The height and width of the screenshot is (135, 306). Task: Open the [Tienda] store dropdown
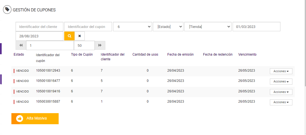tap(208, 27)
